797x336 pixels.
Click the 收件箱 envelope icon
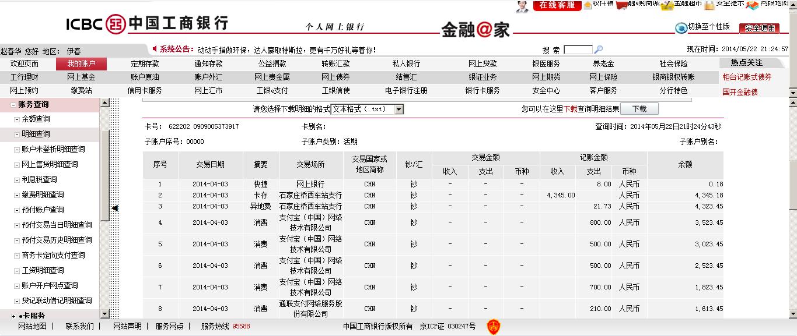[x=588, y=5]
